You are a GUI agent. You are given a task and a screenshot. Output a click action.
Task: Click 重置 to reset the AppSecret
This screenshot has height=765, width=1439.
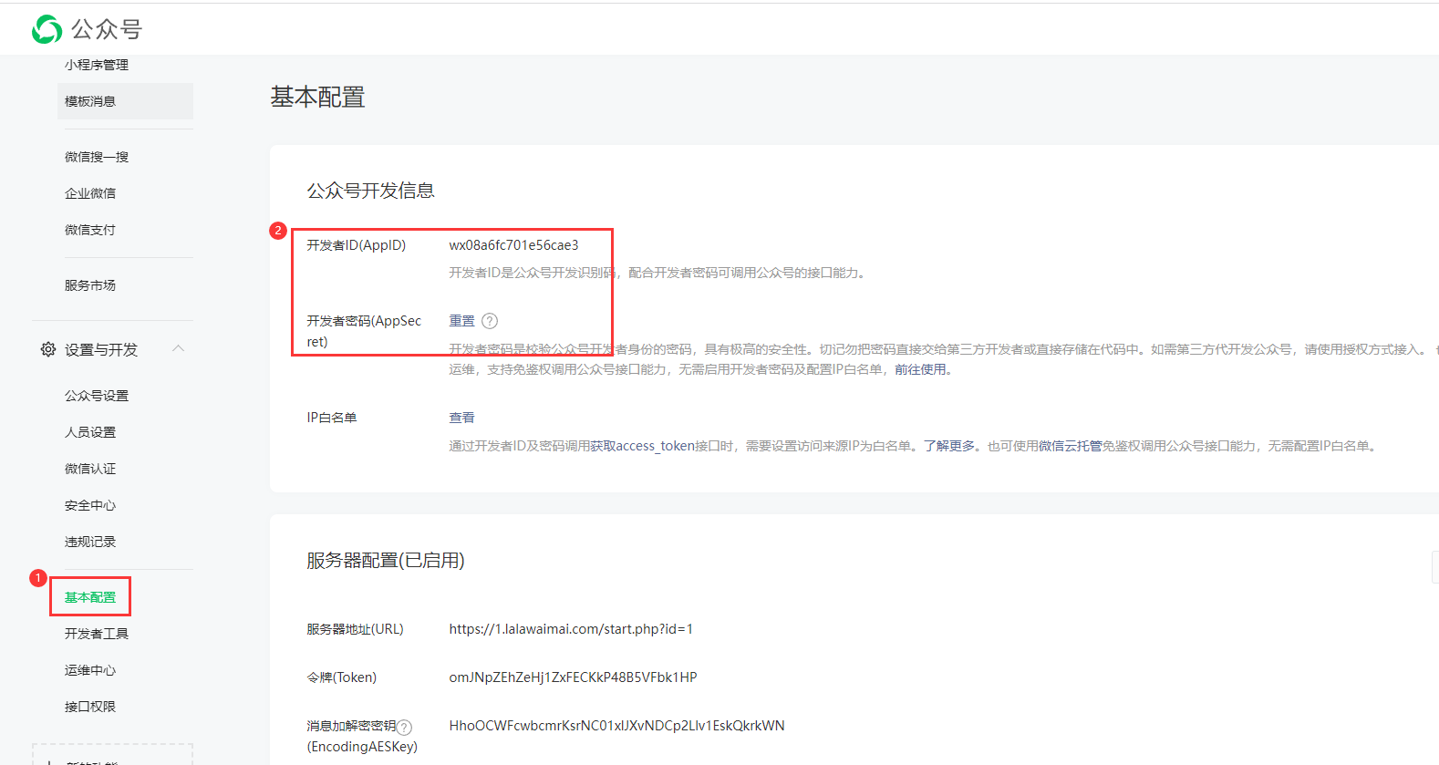click(461, 321)
